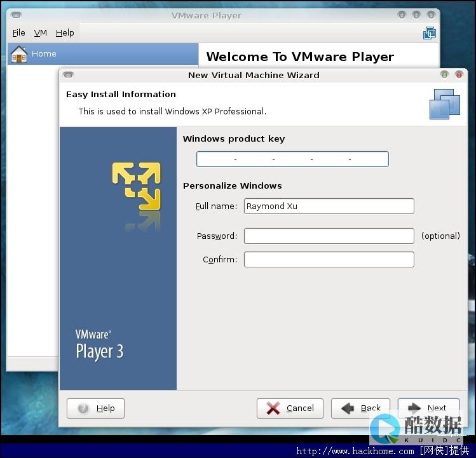Click the "Personalize Windows" label
This screenshot has width=476, height=458.
[232, 185]
